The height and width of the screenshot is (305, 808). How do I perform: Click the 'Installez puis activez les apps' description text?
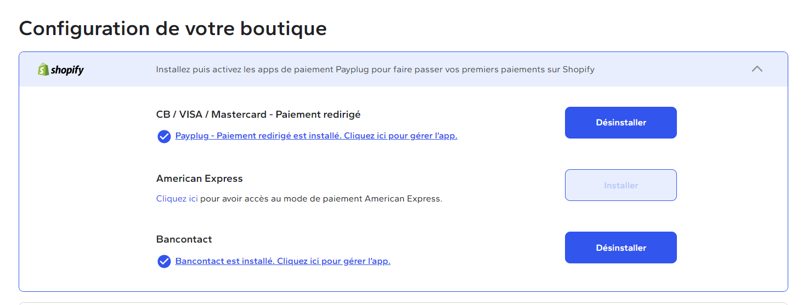coord(375,70)
